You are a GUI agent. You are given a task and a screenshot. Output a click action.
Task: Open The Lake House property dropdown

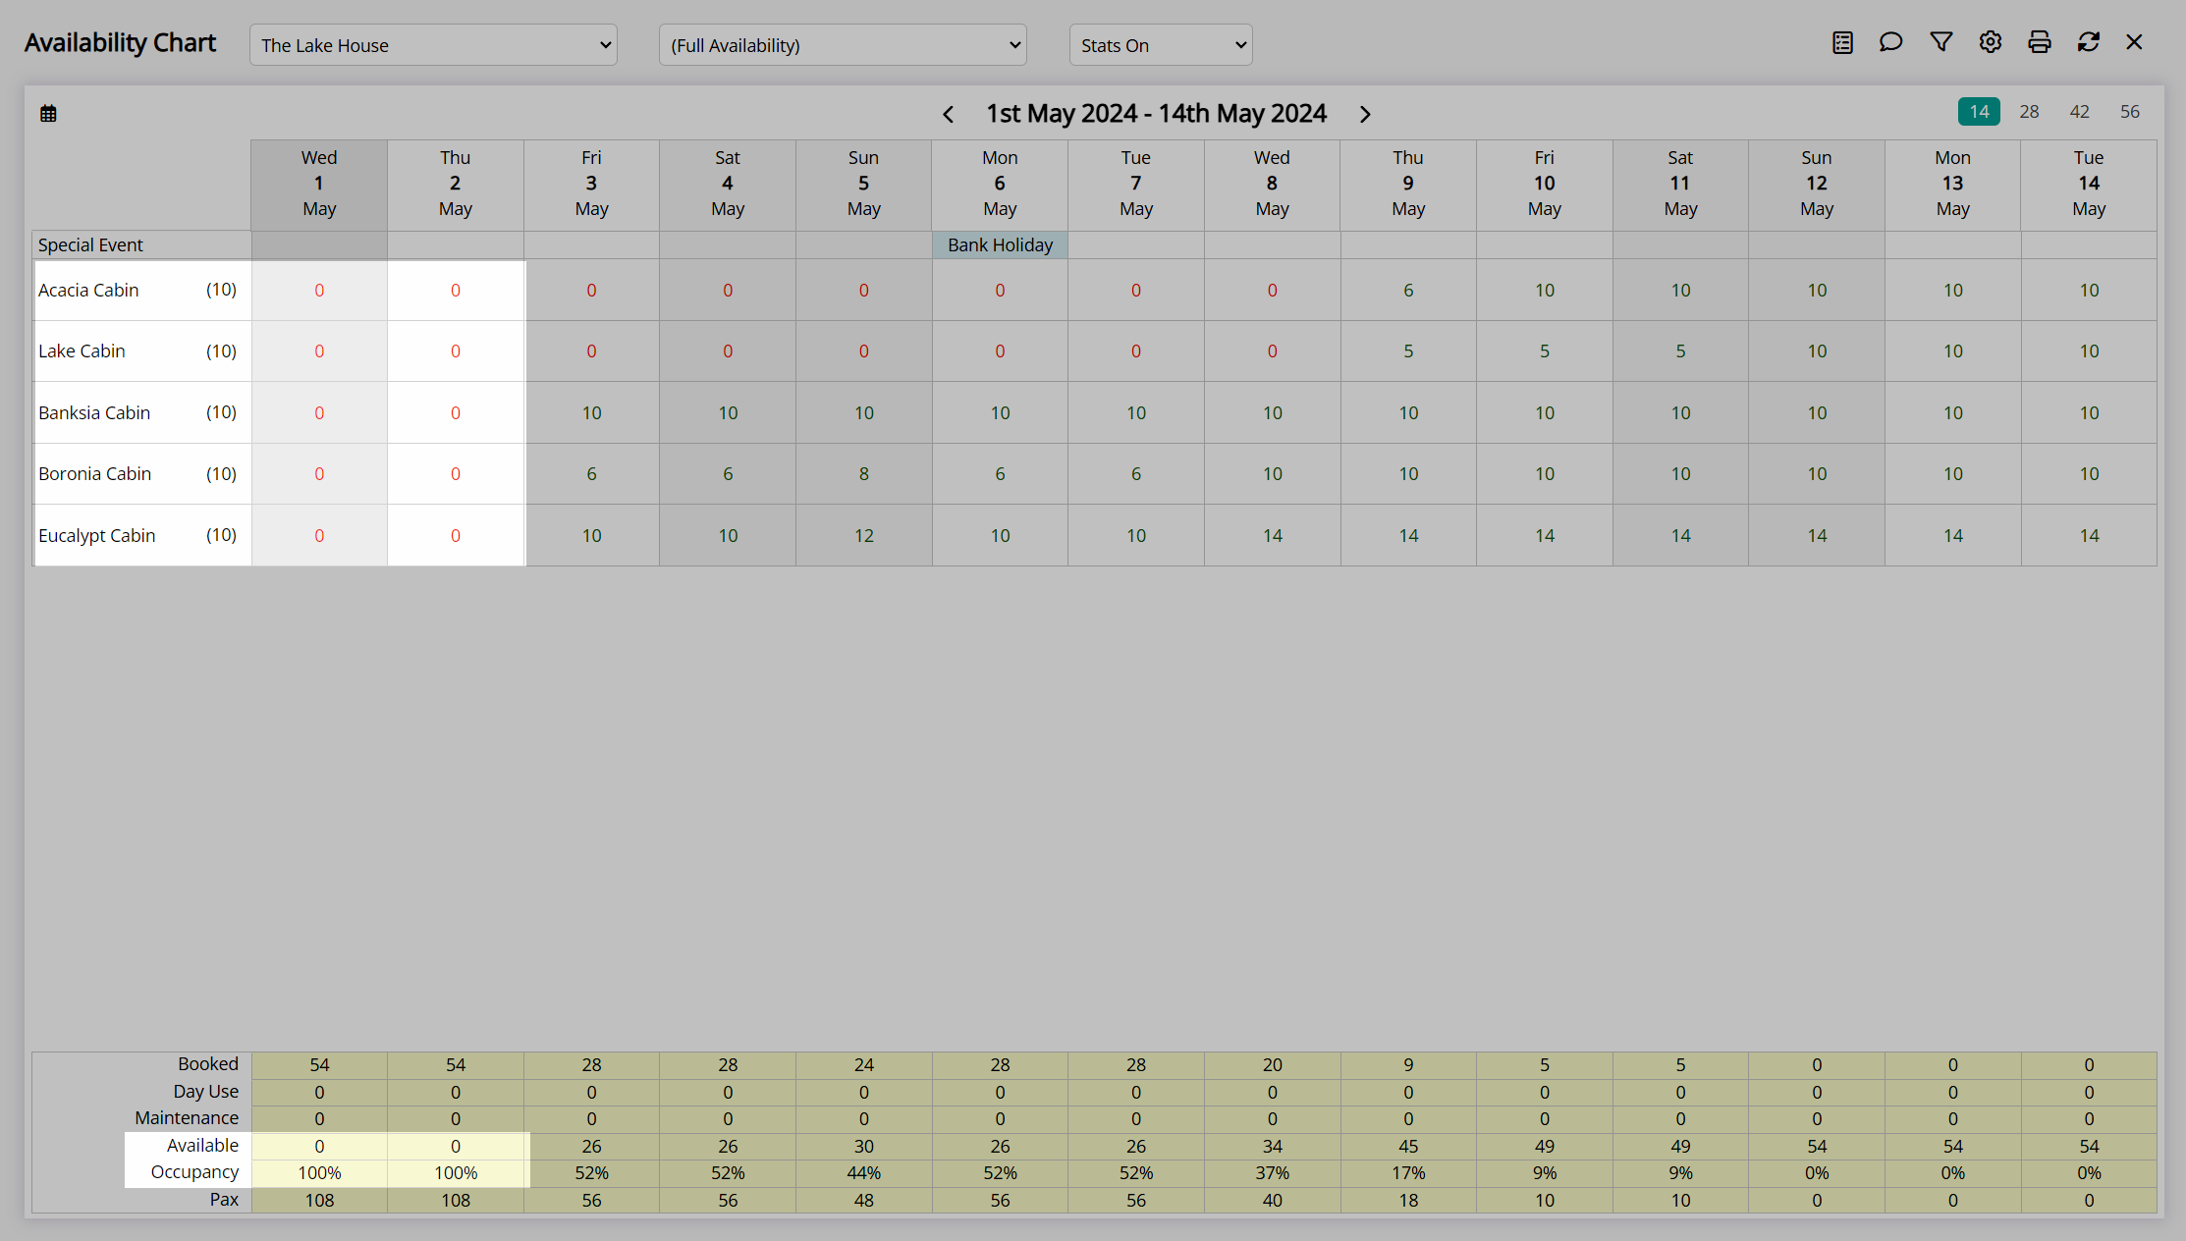[433, 45]
